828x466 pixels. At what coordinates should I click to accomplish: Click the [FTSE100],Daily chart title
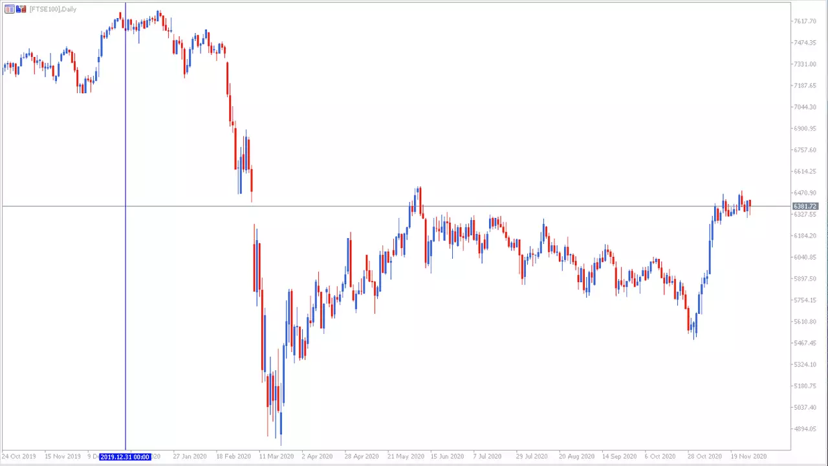coord(53,9)
